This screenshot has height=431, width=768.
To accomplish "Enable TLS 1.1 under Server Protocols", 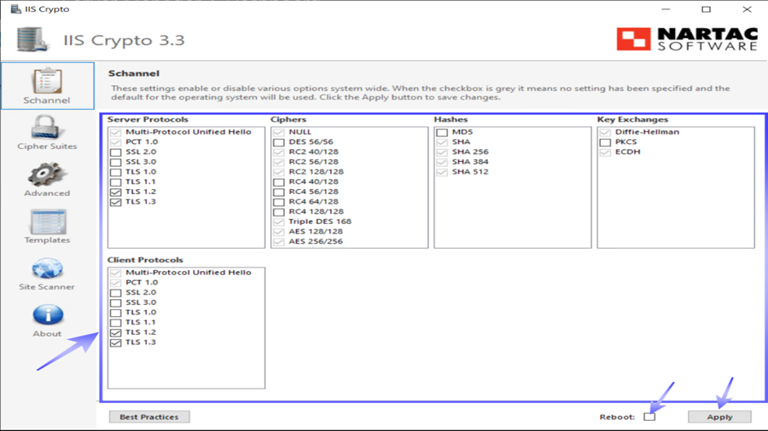I will coord(115,181).
